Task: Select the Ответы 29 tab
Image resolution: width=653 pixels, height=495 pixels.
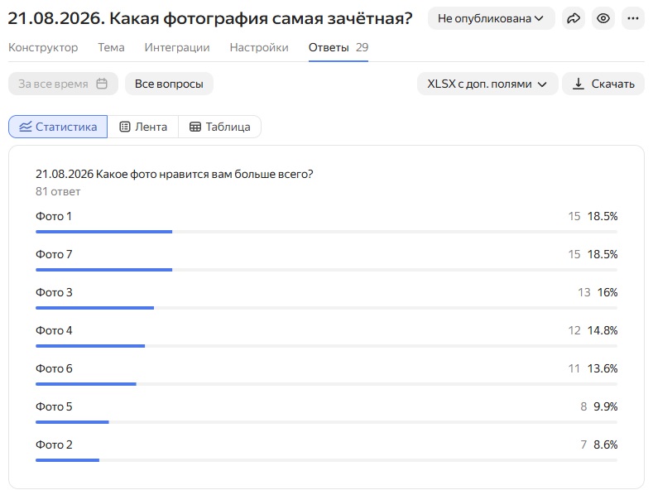Action: tap(339, 47)
